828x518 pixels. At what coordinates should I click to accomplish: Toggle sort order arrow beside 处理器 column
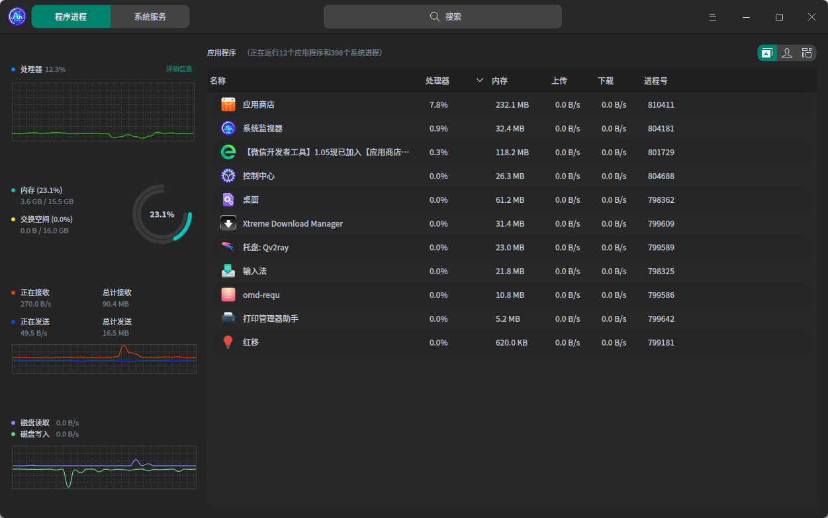tap(480, 81)
